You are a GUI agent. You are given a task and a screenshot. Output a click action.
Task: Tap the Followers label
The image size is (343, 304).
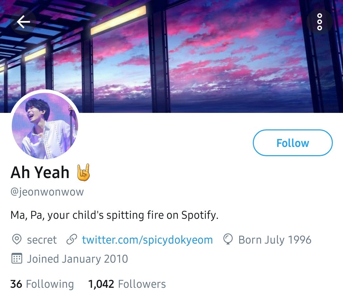point(142,284)
